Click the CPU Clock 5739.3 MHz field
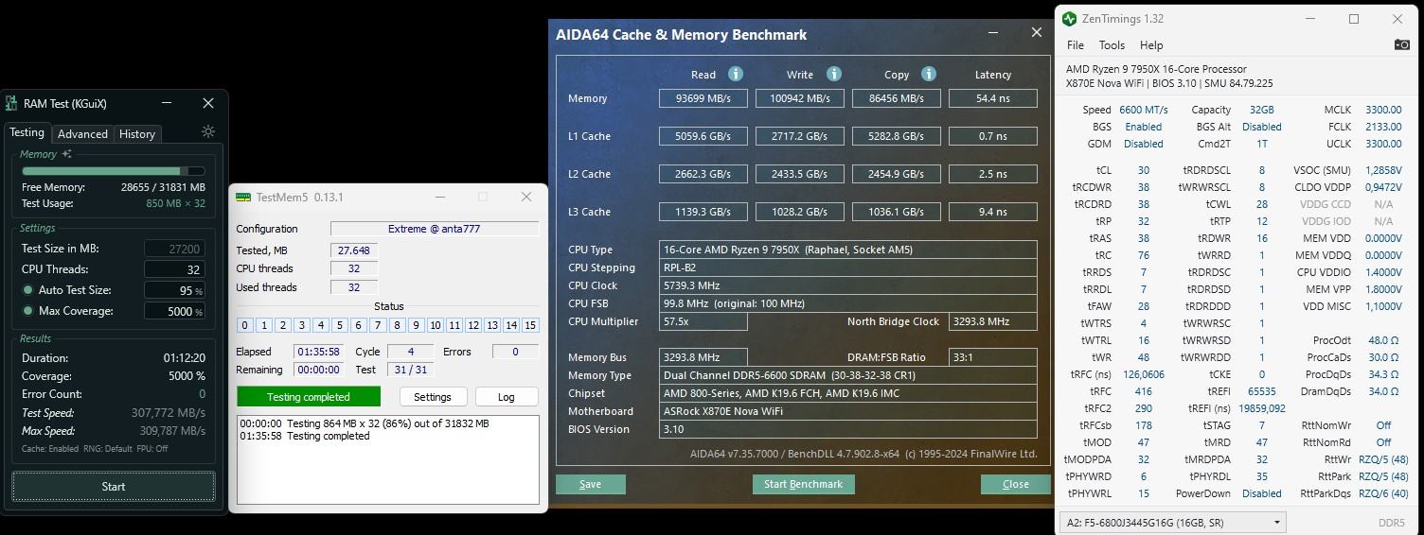Screen dimensions: 1424x535 pos(848,285)
